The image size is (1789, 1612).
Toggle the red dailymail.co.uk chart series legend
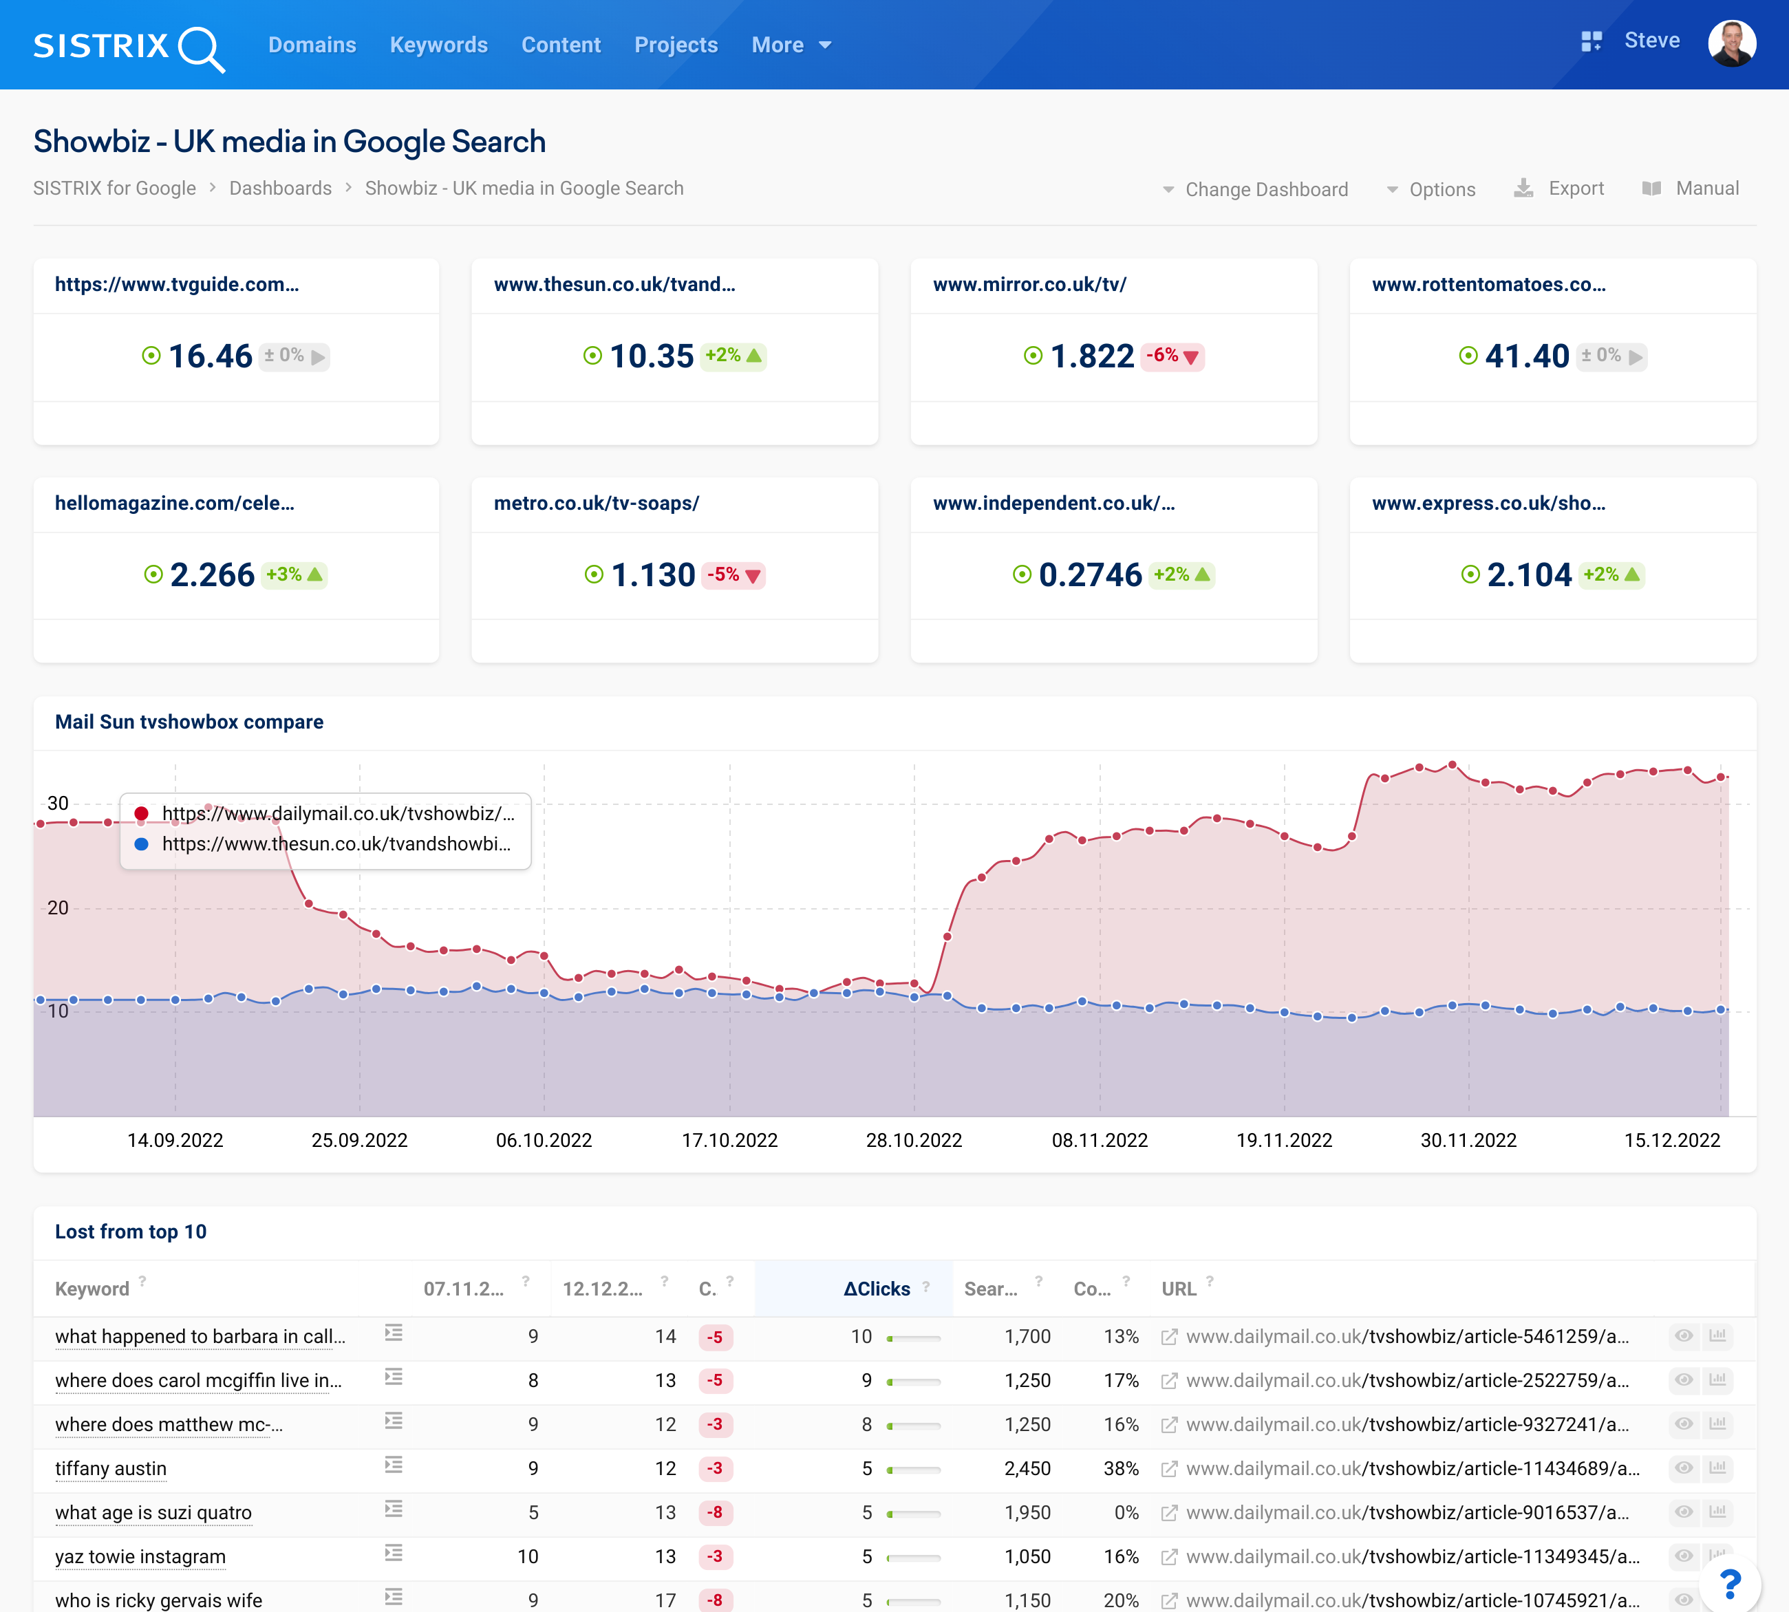pos(328,814)
